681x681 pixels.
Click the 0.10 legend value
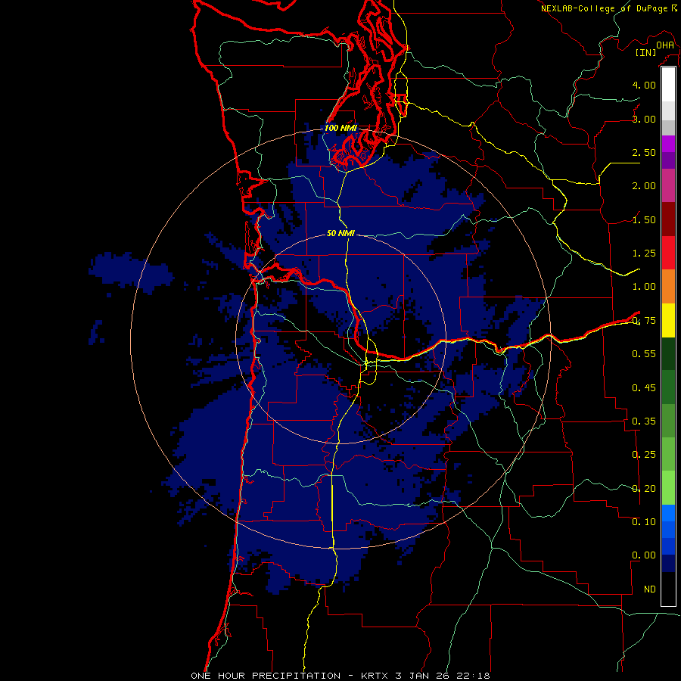click(644, 522)
